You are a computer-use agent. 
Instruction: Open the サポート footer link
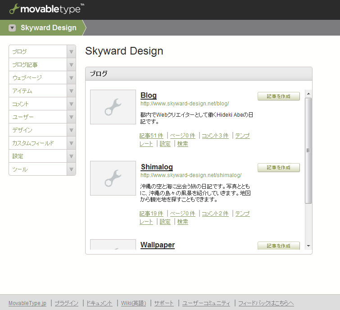pyautogui.click(x=164, y=303)
